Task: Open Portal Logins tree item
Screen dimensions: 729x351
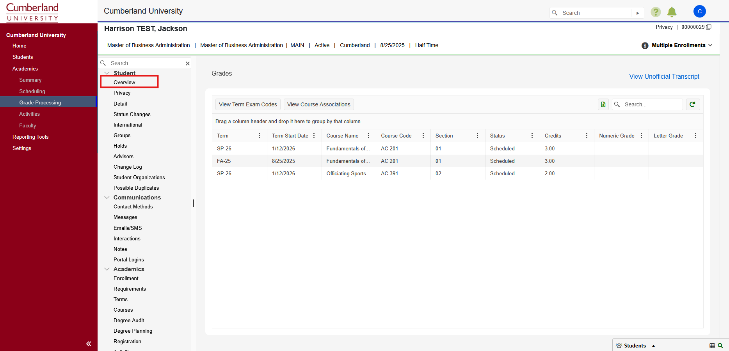Action: pos(129,259)
